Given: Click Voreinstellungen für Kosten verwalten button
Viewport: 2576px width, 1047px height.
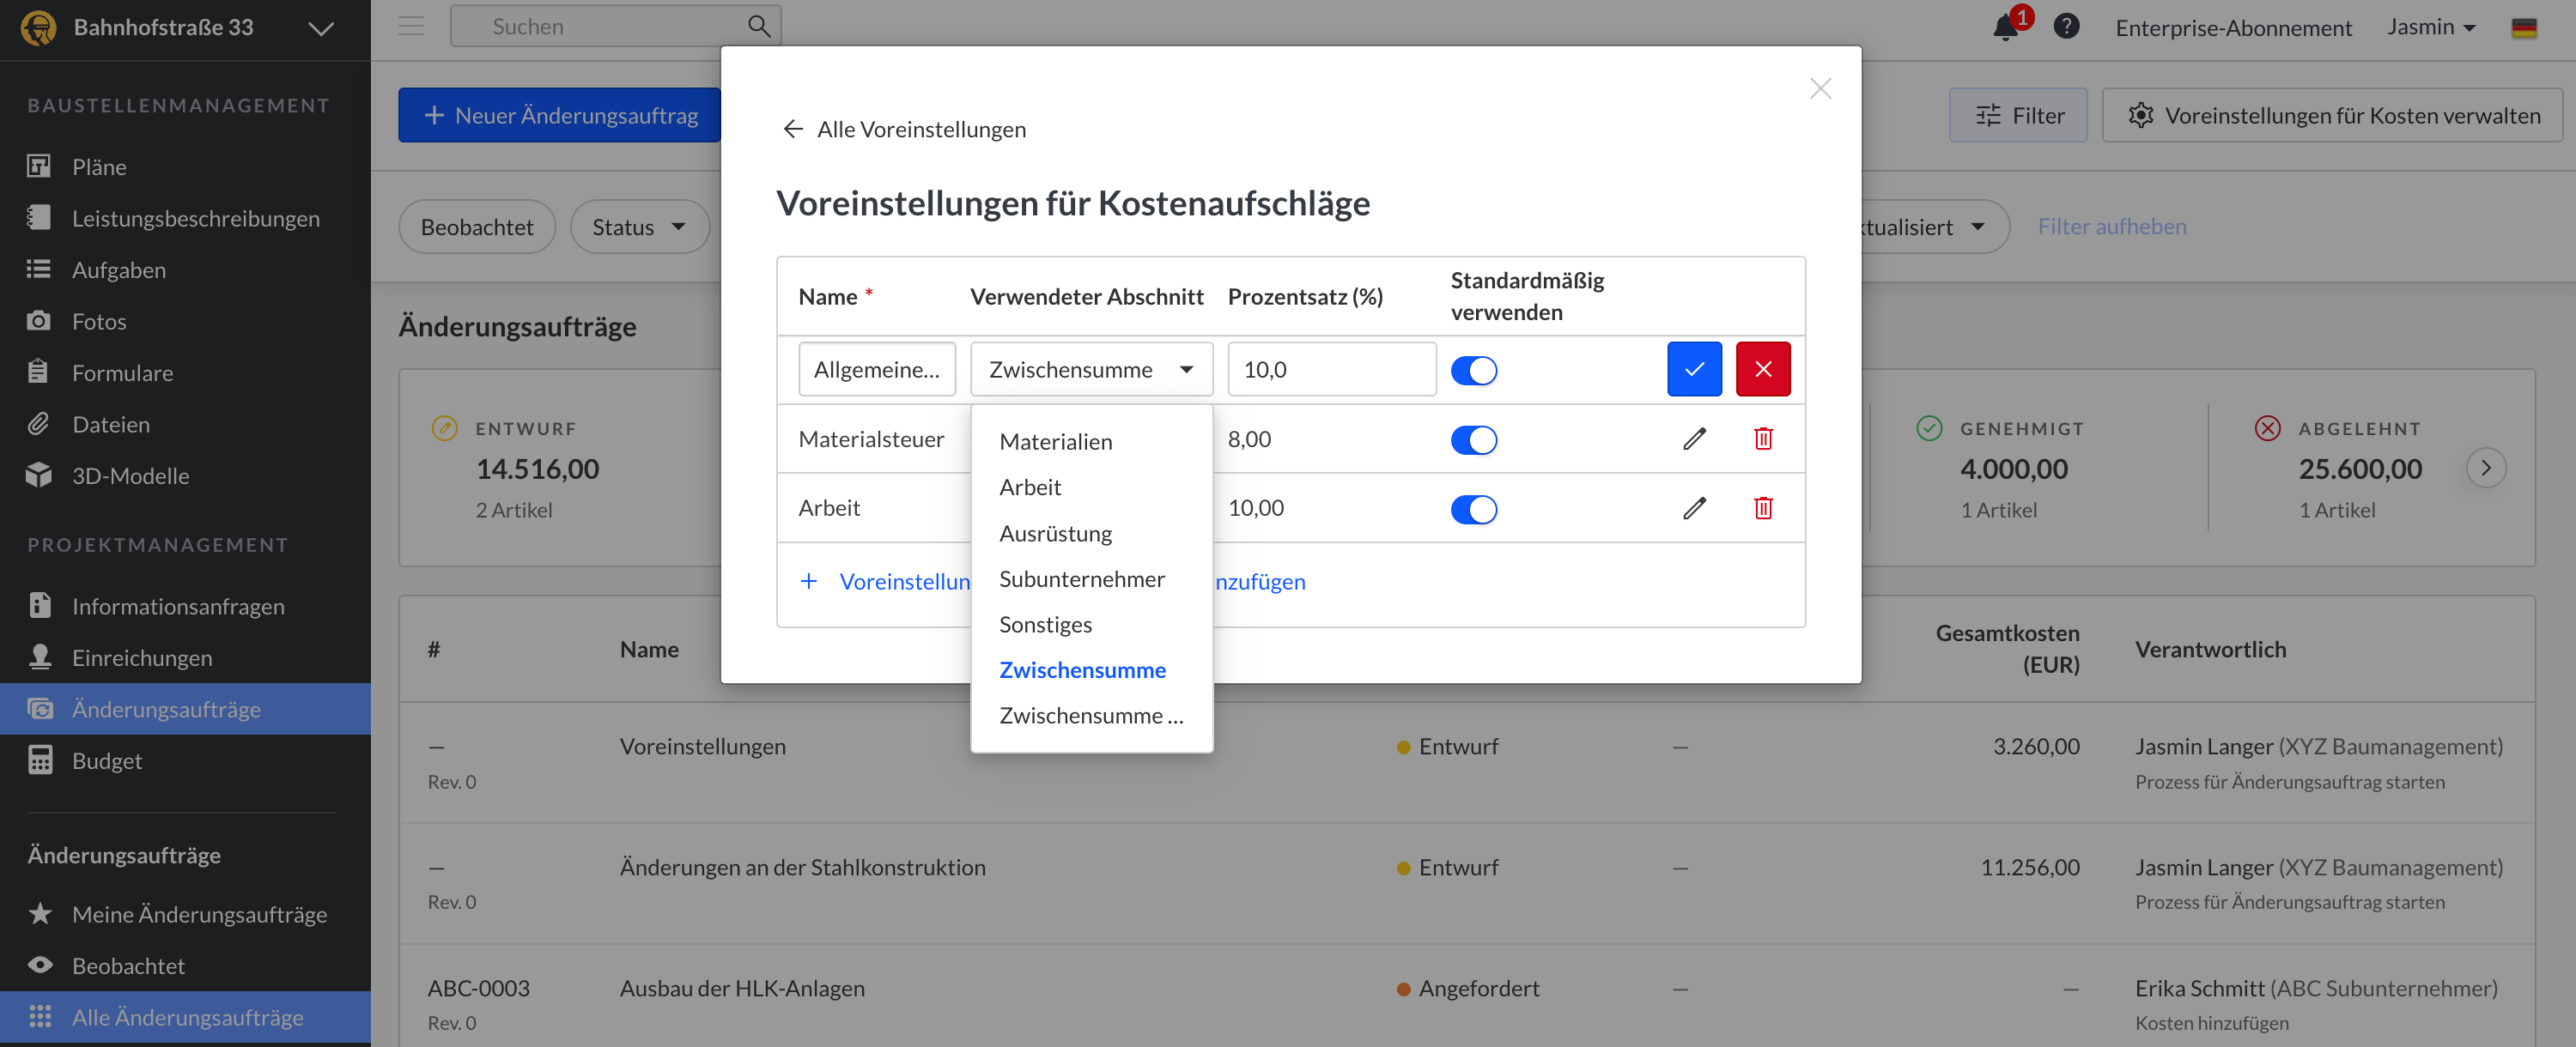Looking at the screenshot, I should point(2331,115).
